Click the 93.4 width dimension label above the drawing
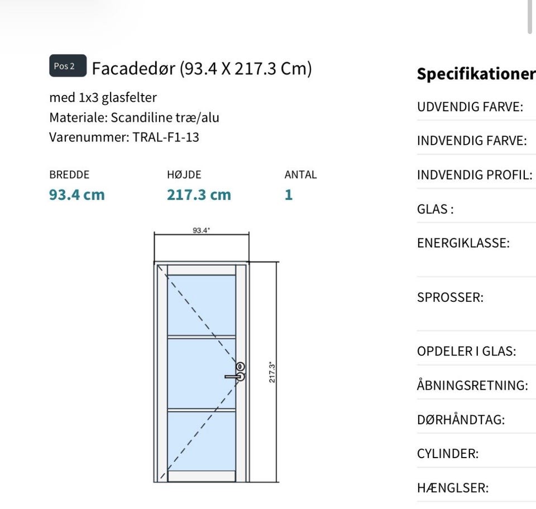 click(x=201, y=230)
